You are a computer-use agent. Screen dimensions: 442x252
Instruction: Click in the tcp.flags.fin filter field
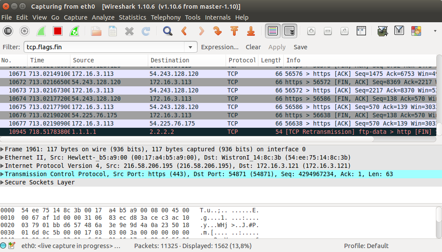tap(105, 47)
